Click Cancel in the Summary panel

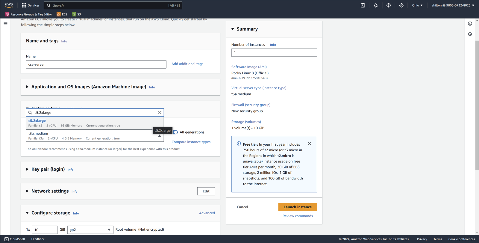click(x=242, y=207)
